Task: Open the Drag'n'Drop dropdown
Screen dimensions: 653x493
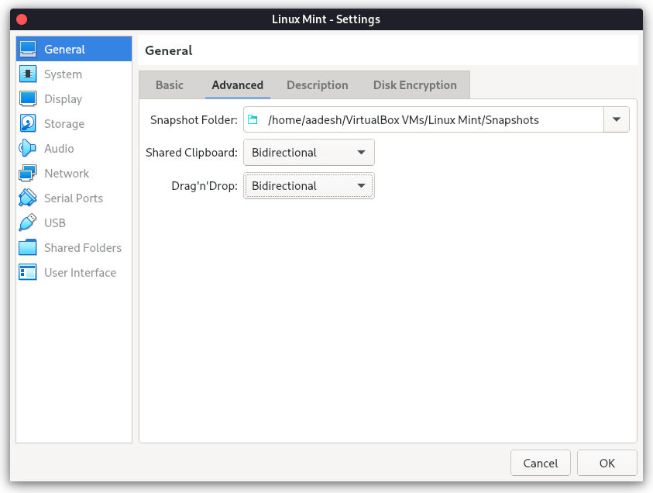Action: click(309, 186)
